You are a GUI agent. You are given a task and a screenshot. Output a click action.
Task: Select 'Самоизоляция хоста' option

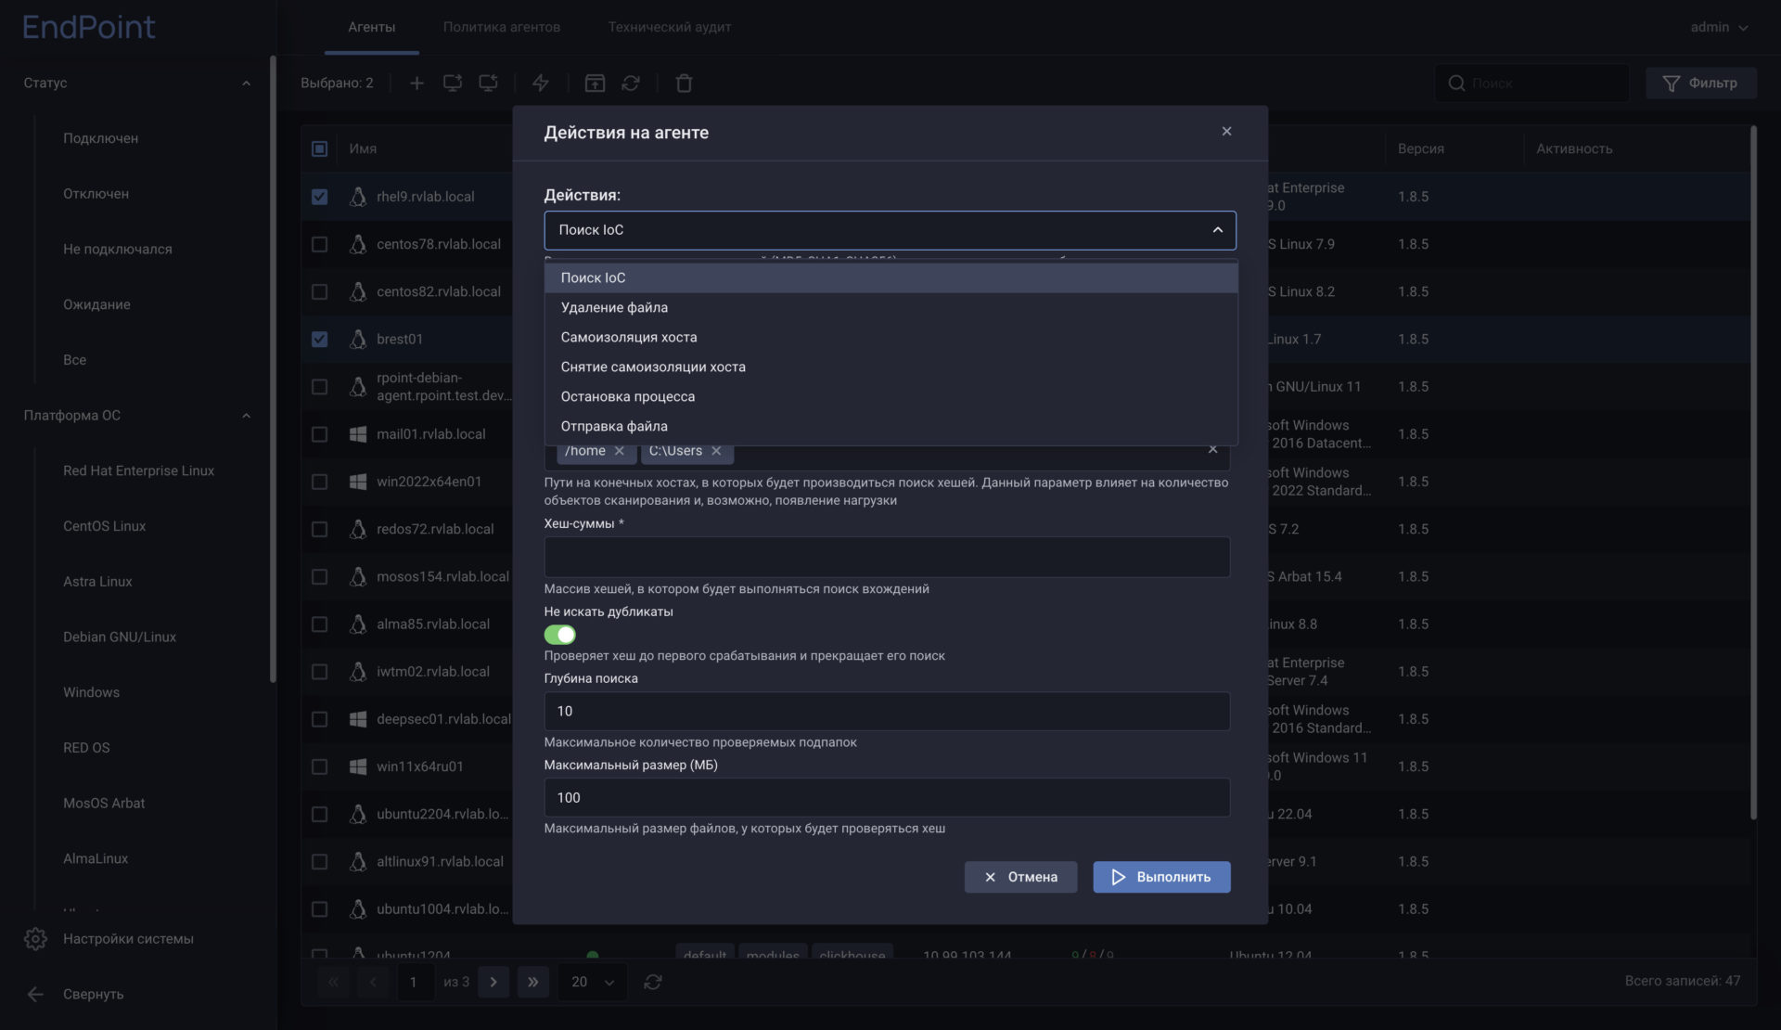point(890,338)
